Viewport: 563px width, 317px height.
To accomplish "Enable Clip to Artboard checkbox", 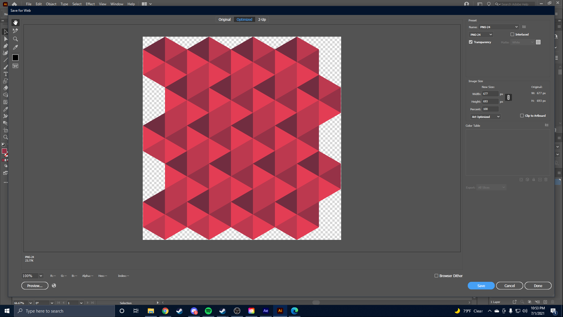I will [522, 116].
